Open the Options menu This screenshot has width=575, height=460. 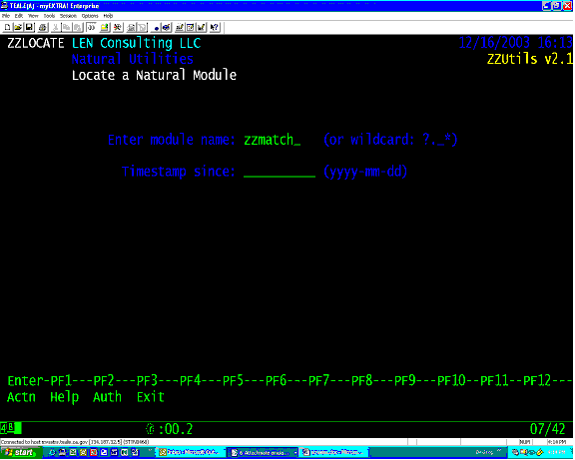pyautogui.click(x=90, y=16)
